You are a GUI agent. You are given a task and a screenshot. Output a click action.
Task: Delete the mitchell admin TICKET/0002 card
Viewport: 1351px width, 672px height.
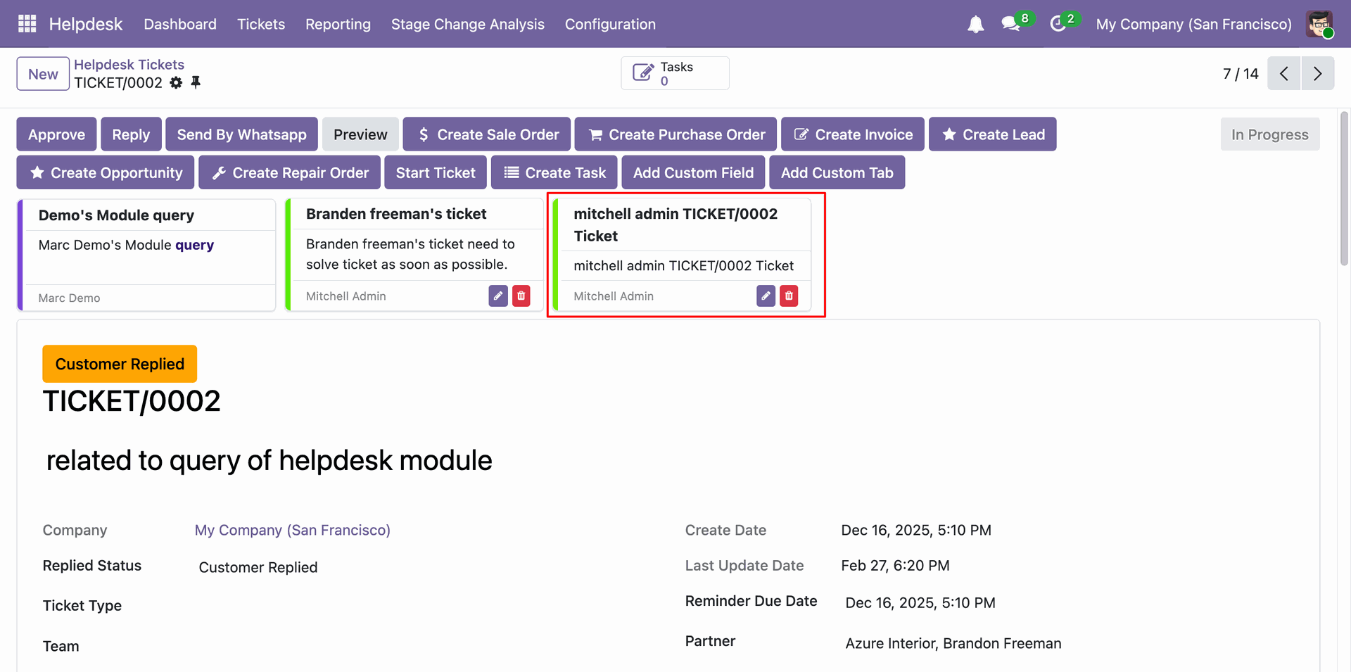coord(789,296)
